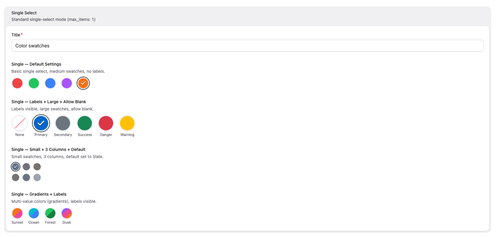Pick the brownish-gray small swatch
The width and height of the screenshot is (496, 238).
pyautogui.click(x=37, y=167)
